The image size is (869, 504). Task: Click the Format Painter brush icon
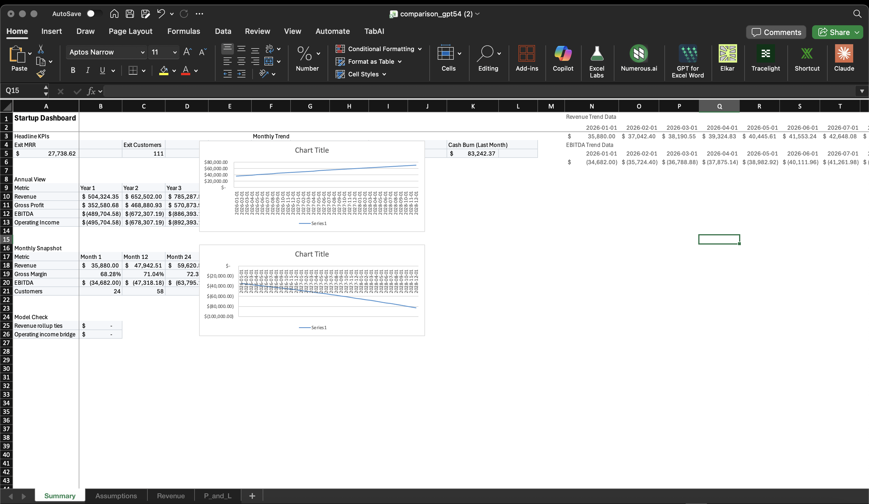(41, 74)
